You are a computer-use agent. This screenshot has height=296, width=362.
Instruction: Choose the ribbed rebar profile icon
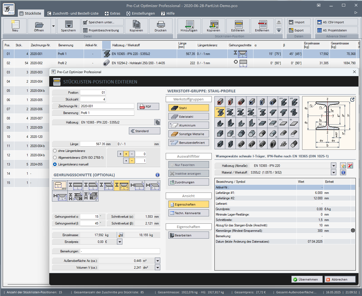294,144
